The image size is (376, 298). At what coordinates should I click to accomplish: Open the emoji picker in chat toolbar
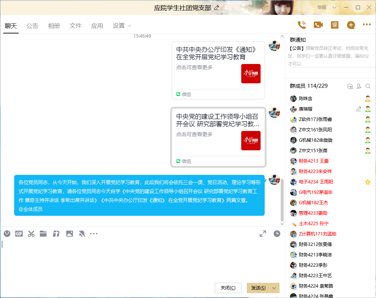(x=7, y=234)
